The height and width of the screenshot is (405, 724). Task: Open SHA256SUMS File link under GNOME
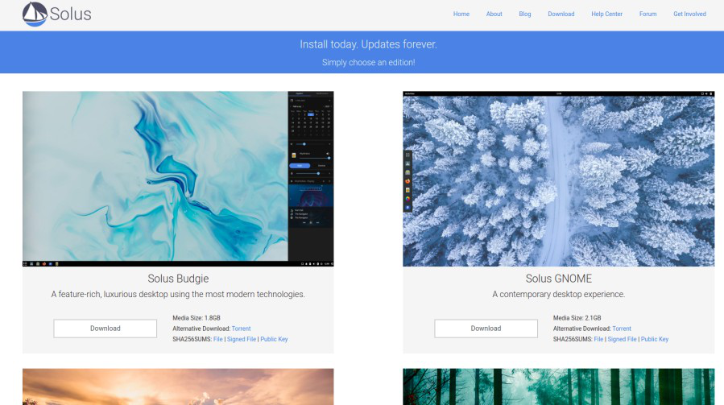(x=598, y=339)
